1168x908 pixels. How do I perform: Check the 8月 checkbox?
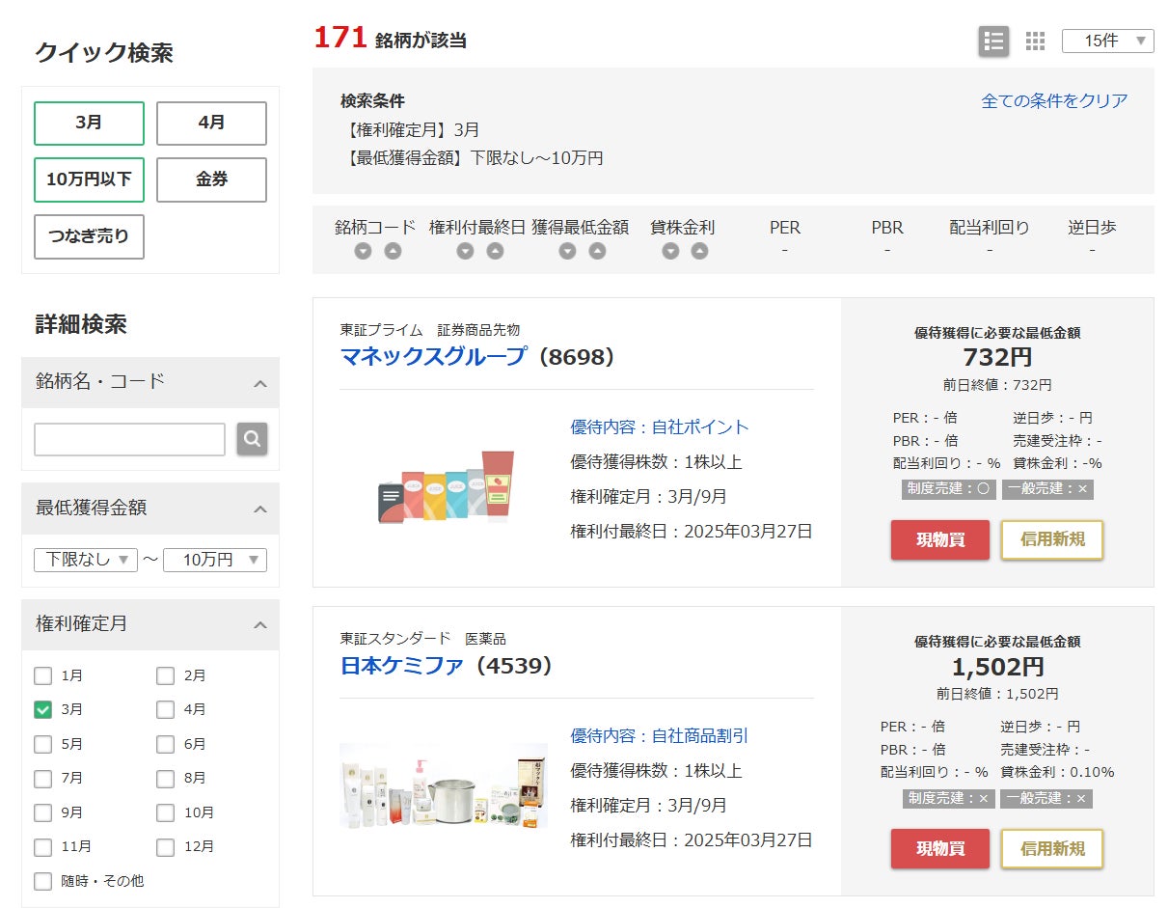click(165, 778)
